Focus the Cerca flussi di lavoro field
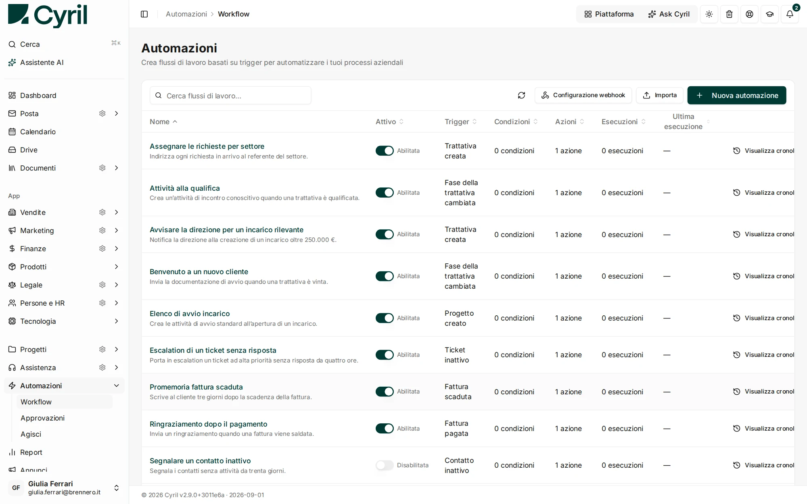Screen dimensions: 807x504 coord(230,96)
